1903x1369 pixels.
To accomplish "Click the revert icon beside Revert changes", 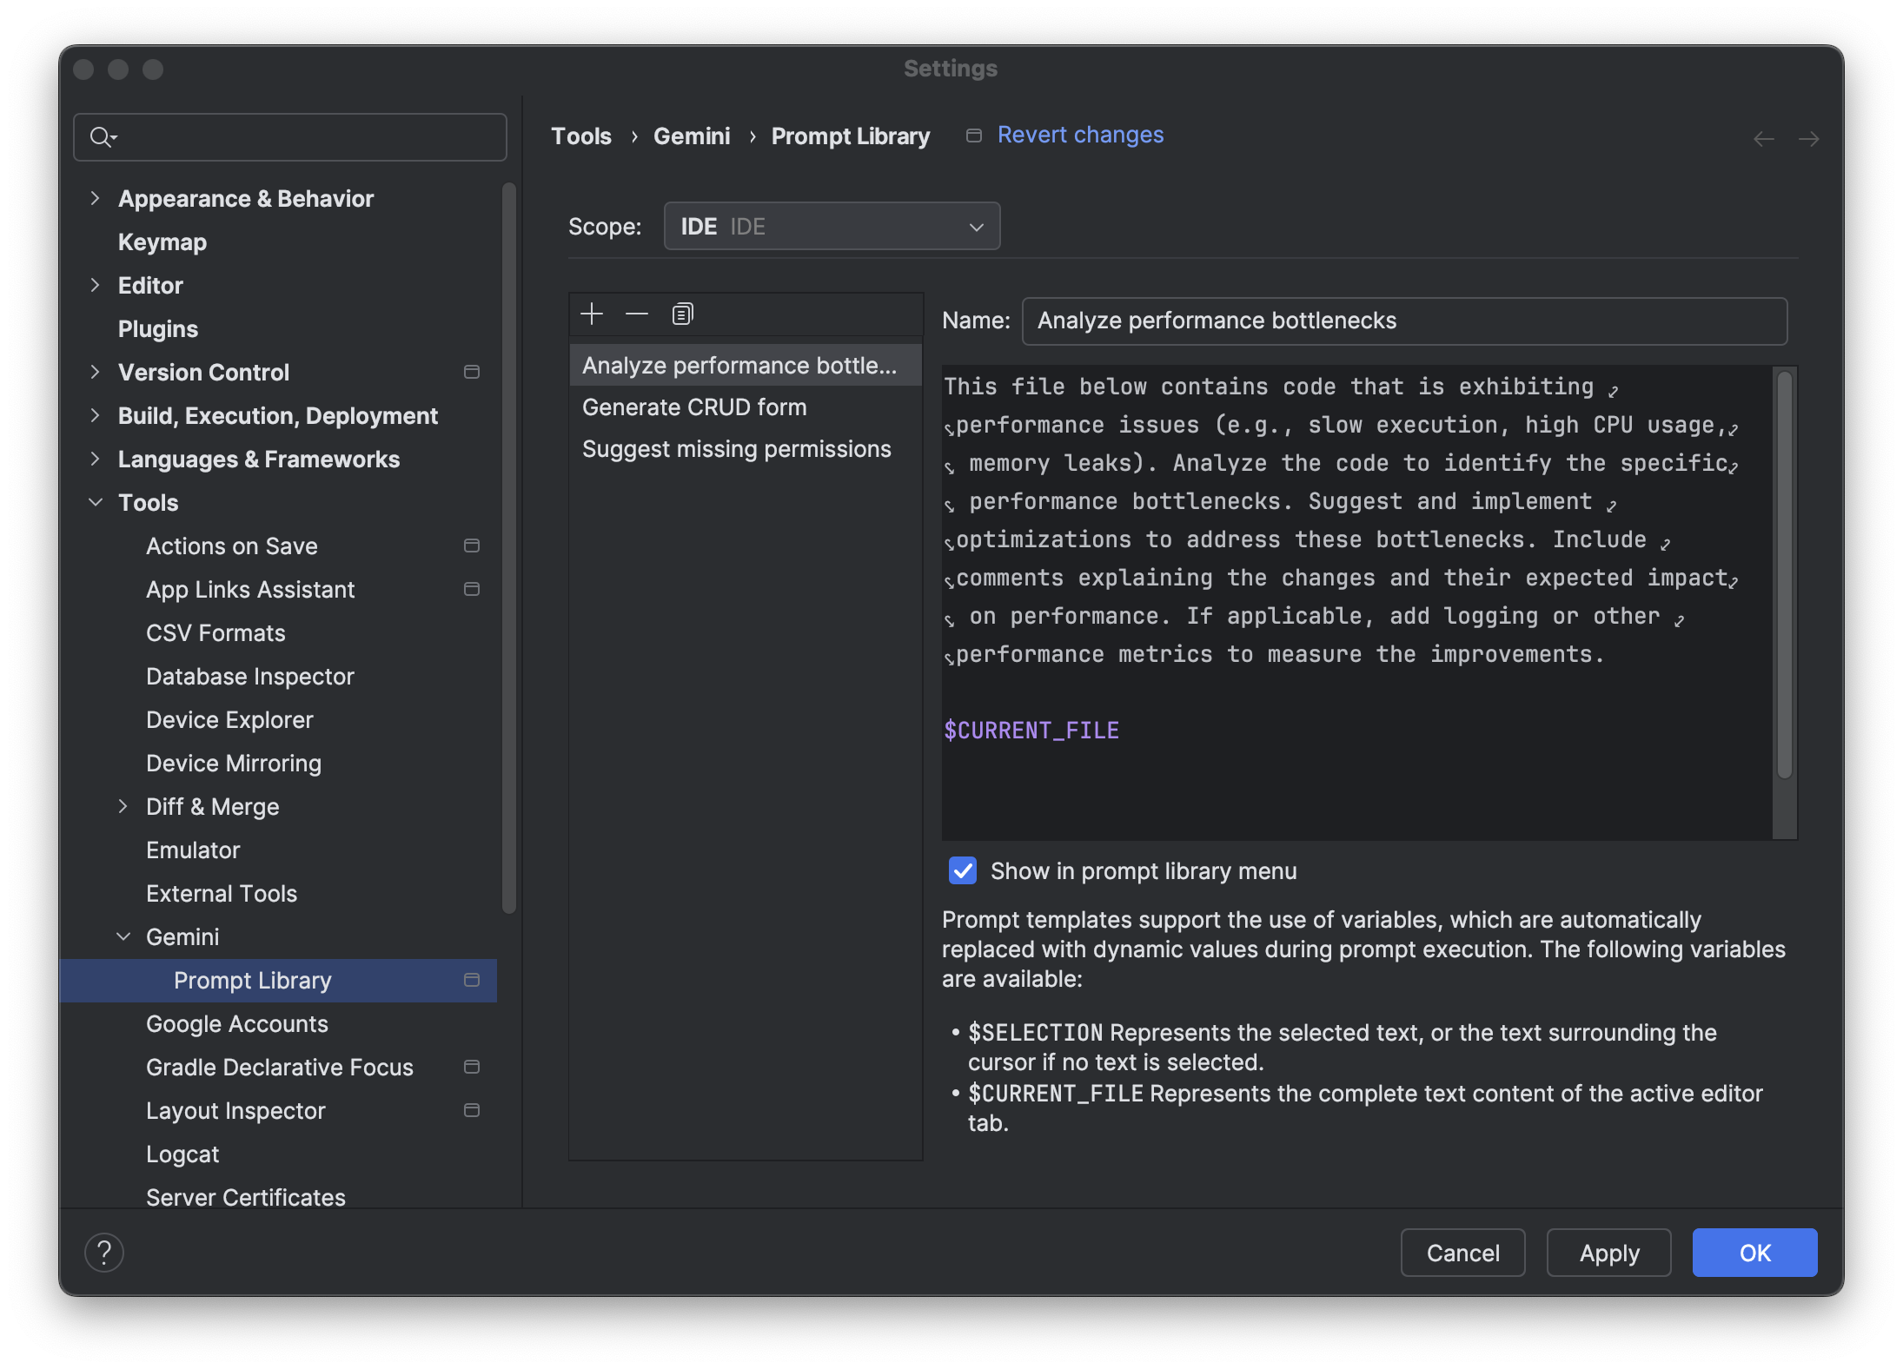I will pos(972,135).
